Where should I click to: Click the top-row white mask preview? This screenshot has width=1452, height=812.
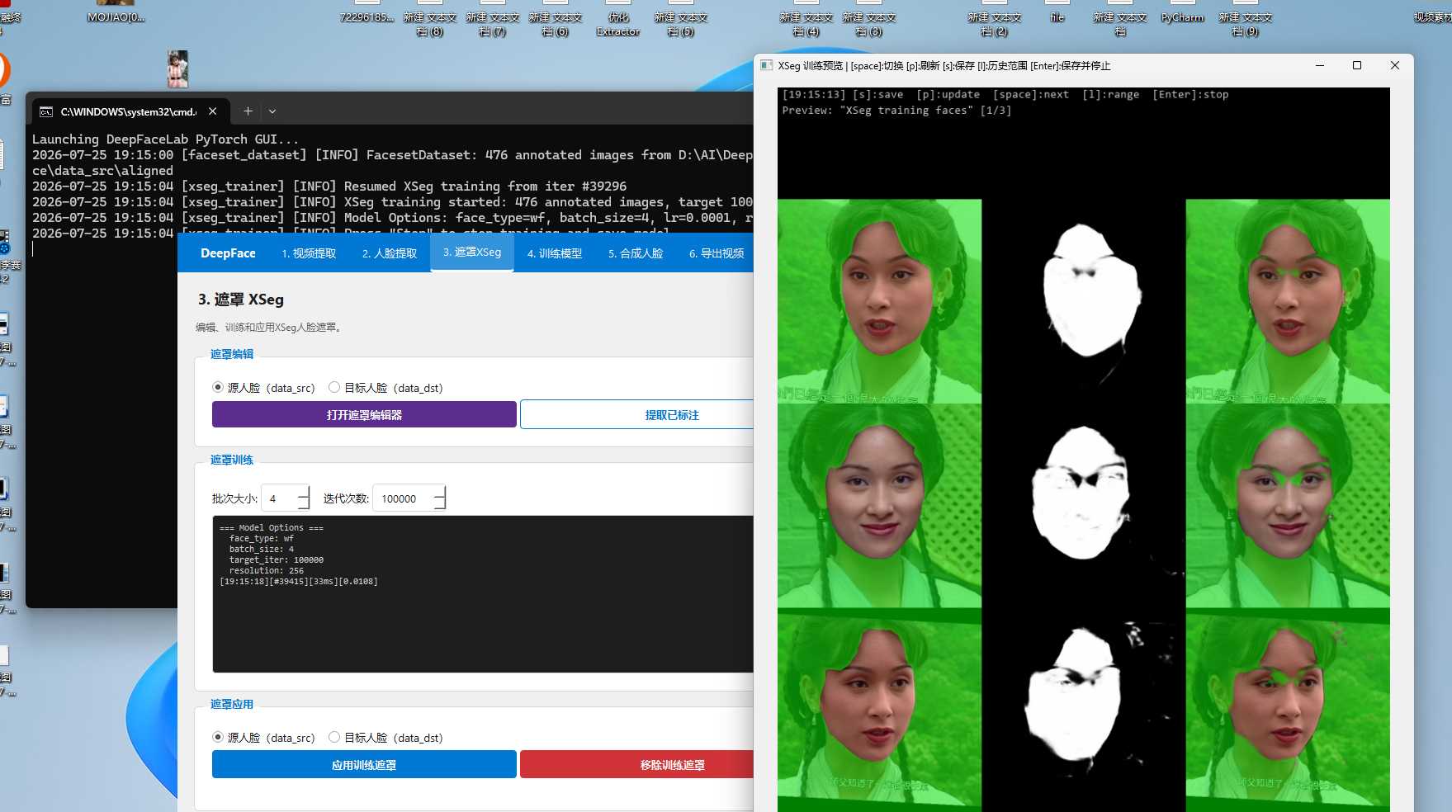[1084, 301]
